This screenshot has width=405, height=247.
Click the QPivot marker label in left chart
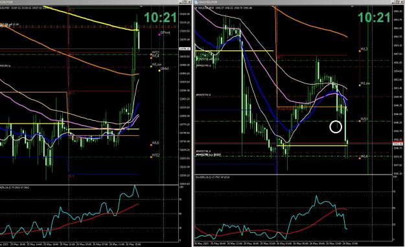tap(165, 32)
